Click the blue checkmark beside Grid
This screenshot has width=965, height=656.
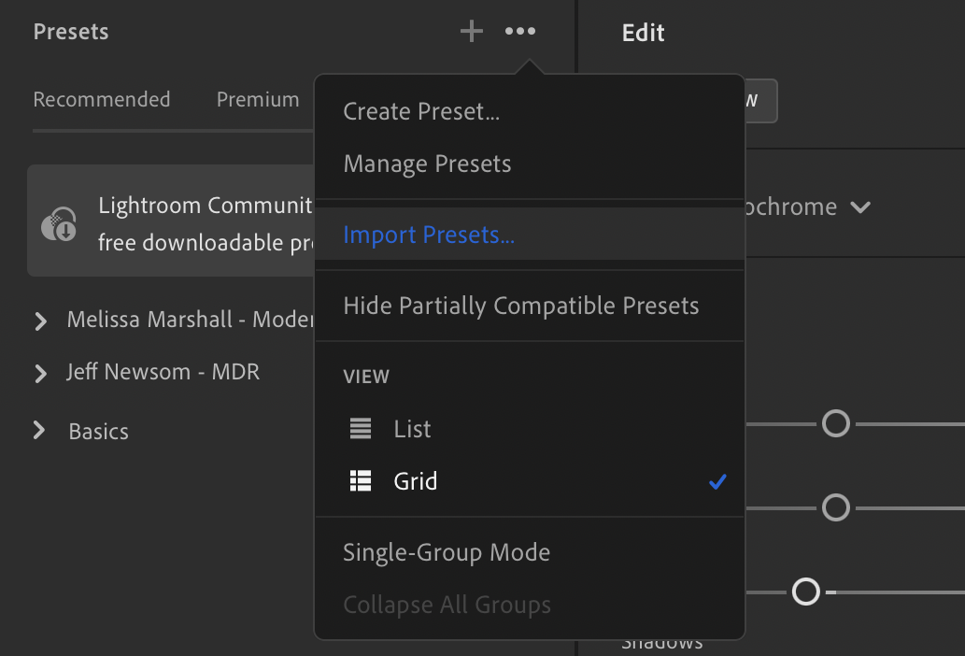click(x=717, y=481)
